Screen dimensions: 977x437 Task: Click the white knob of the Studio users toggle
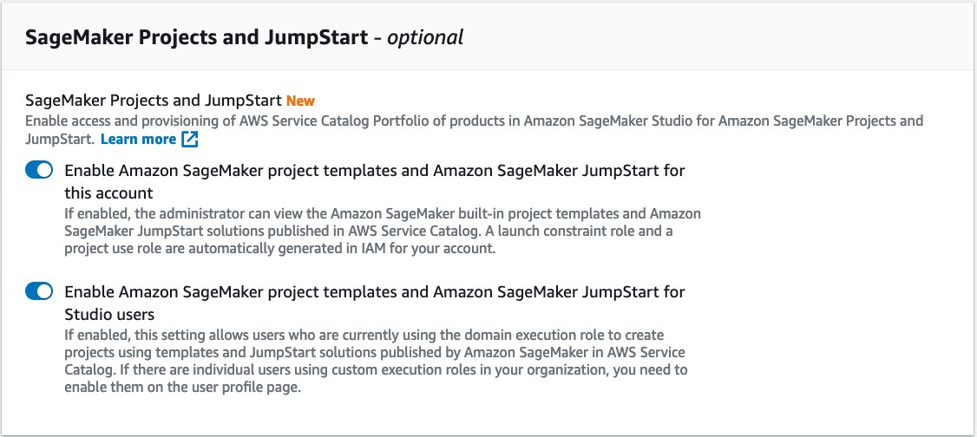[45, 290]
